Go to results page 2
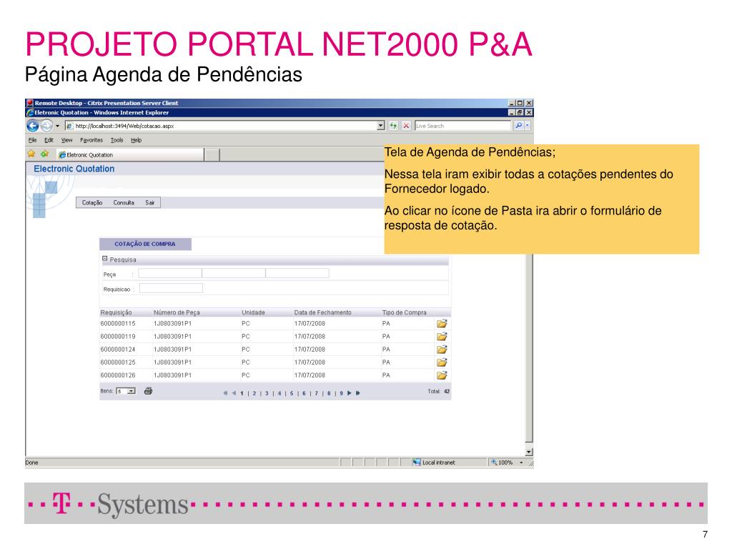The image size is (732, 549). tap(254, 394)
